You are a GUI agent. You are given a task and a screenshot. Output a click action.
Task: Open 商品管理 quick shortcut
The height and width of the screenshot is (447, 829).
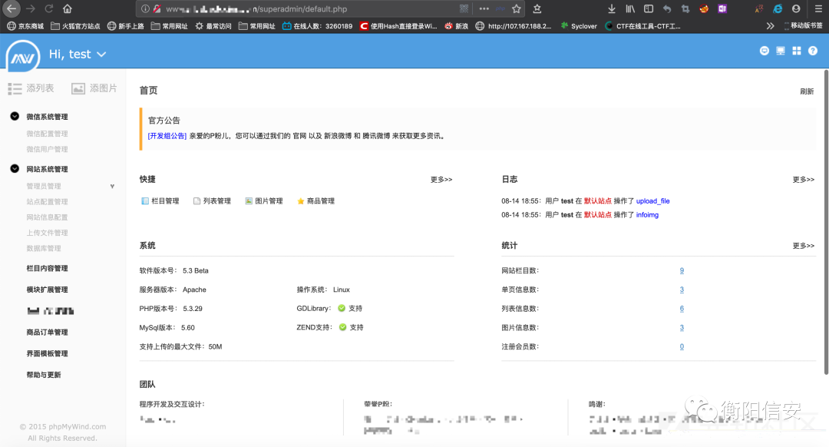tap(315, 201)
